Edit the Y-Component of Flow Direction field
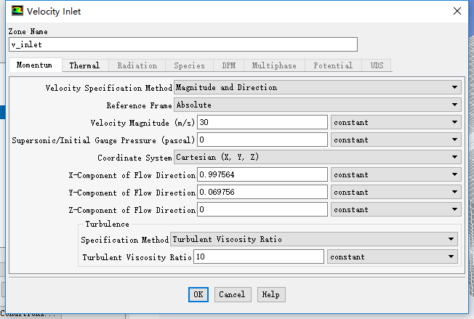The height and width of the screenshot is (319, 474). coord(262,193)
